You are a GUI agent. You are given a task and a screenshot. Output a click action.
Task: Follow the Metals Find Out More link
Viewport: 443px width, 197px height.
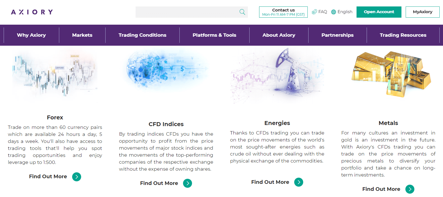[x=381, y=189]
